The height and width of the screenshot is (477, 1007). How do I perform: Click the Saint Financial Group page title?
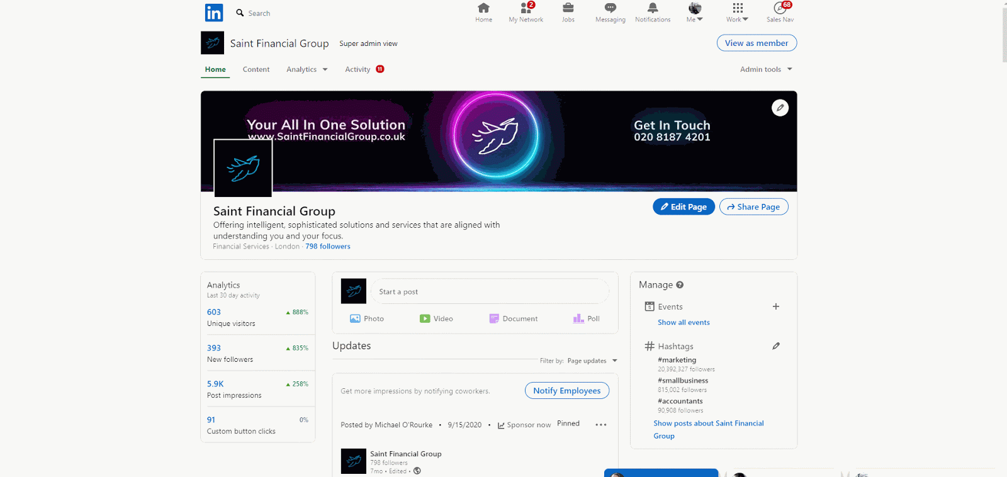point(274,211)
